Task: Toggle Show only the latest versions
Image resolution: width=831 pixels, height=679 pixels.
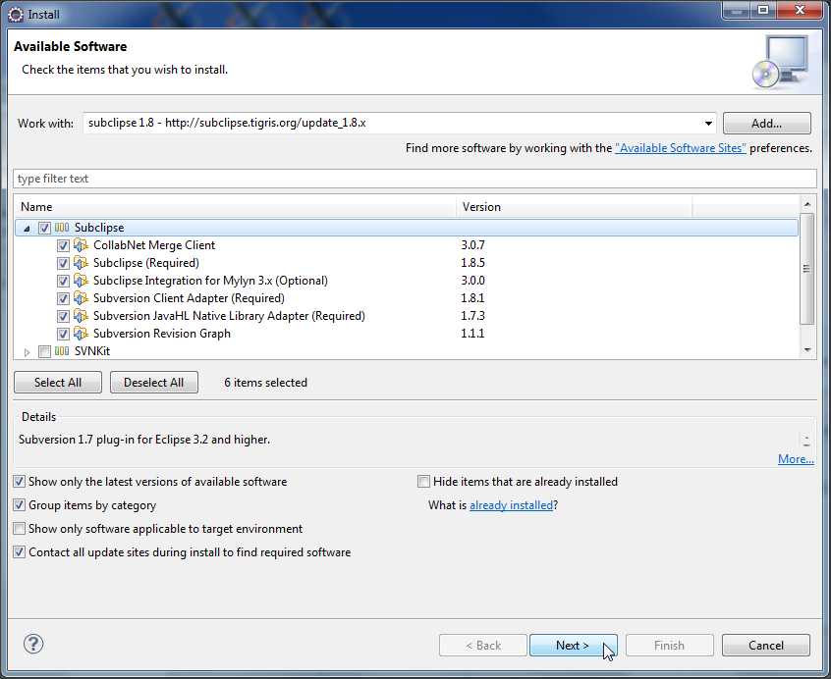Action: [x=19, y=482]
